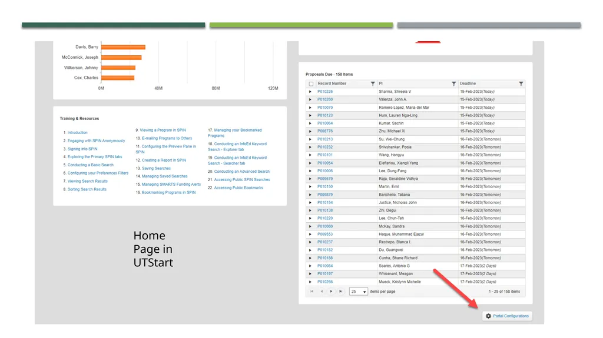The image size is (603, 338).
Task: Expand row for record P010213
Action: [x=310, y=139]
